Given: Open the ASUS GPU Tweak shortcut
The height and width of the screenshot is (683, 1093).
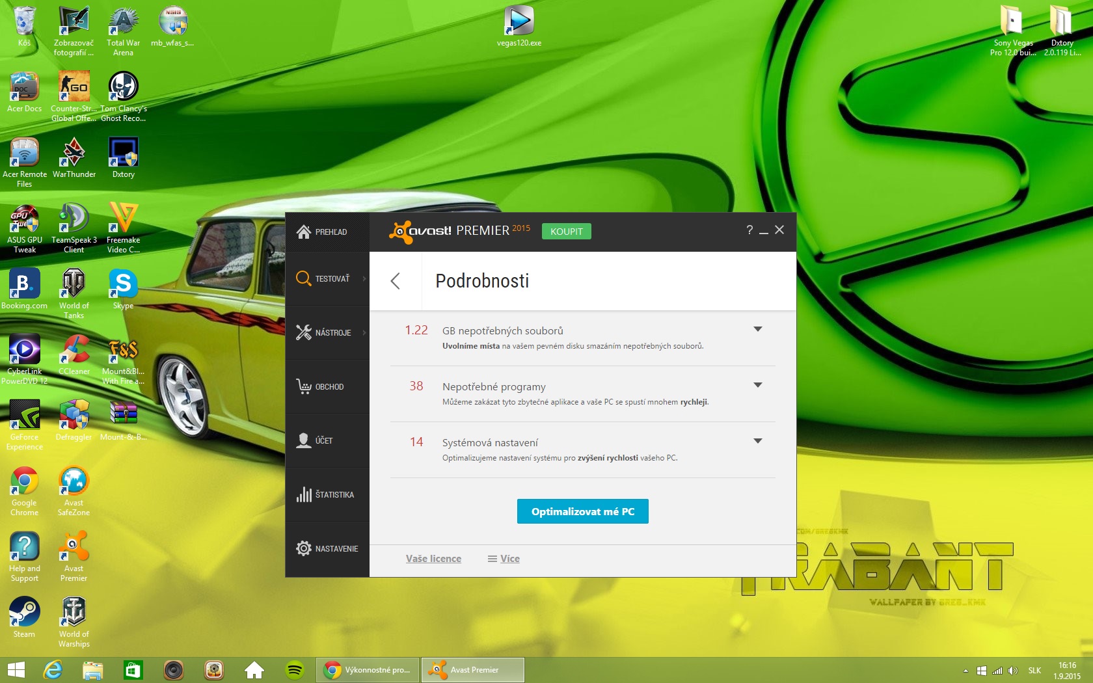Looking at the screenshot, I should click(24, 228).
